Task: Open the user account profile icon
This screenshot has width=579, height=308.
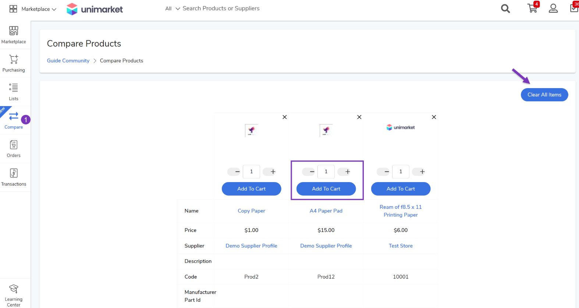Action: coord(553,8)
